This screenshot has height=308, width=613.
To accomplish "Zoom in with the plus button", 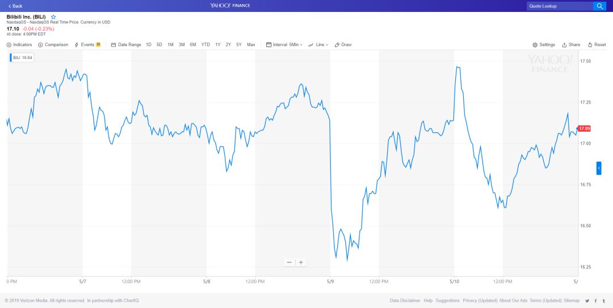I will point(301,263).
